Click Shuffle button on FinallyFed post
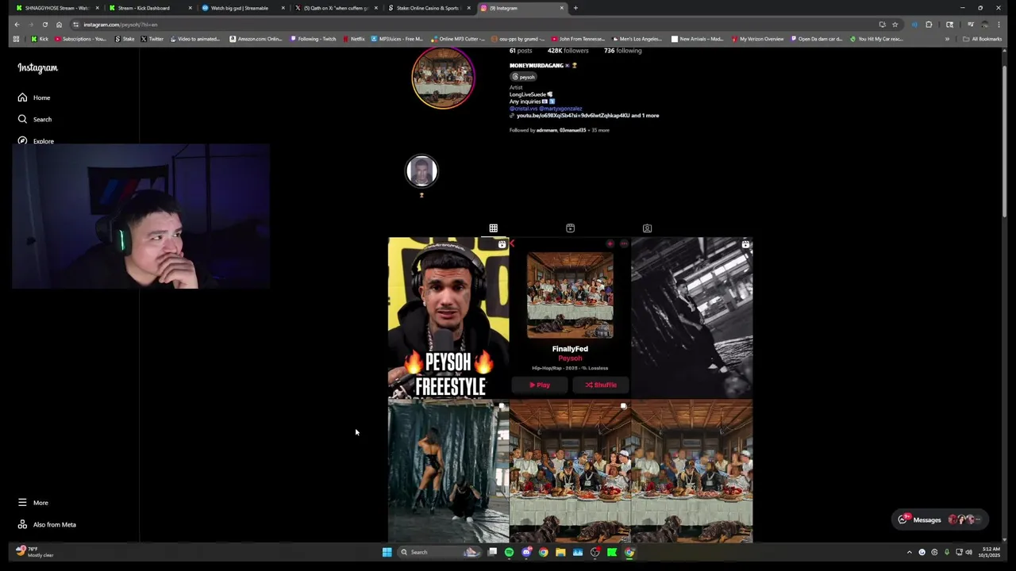1016x571 pixels. pyautogui.click(x=601, y=385)
